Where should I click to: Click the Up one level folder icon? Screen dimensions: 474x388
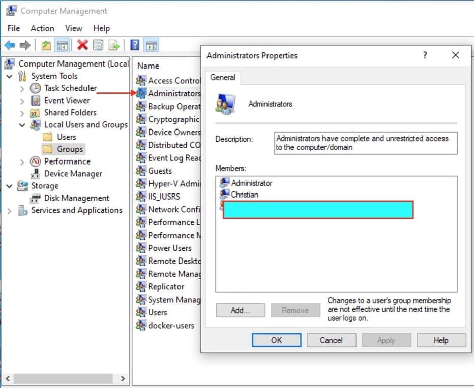[46, 46]
